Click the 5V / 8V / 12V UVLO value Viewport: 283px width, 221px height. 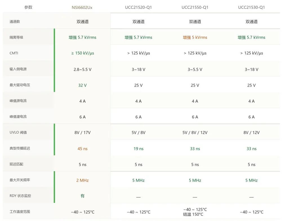[x=195, y=133]
